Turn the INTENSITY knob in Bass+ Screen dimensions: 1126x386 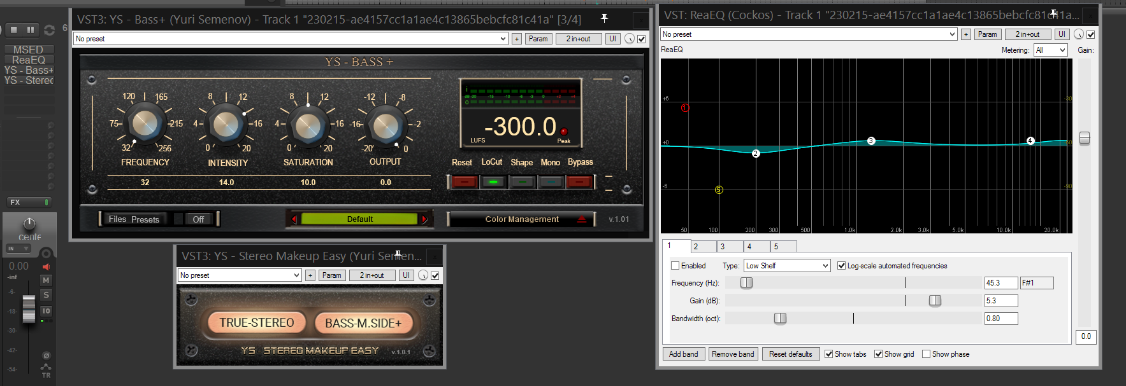tap(226, 125)
